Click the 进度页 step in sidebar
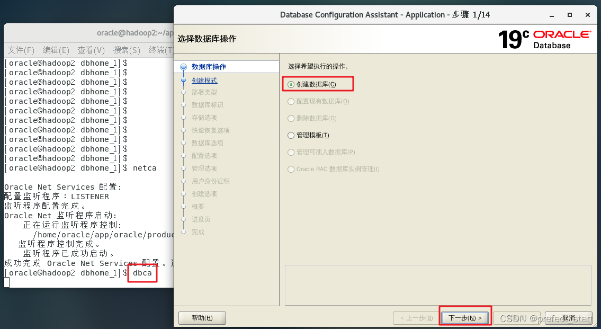This screenshot has height=329, width=601. [x=201, y=219]
